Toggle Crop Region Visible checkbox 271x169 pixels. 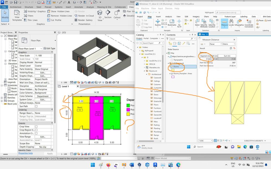click(x=36, y=130)
